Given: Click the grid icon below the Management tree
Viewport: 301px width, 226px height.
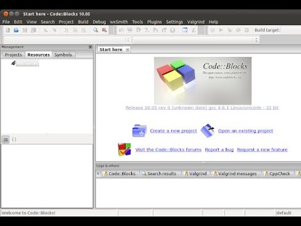Looking at the screenshot, I should coord(6,139).
